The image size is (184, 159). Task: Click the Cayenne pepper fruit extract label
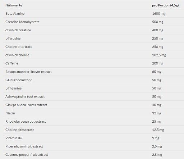click(27, 155)
